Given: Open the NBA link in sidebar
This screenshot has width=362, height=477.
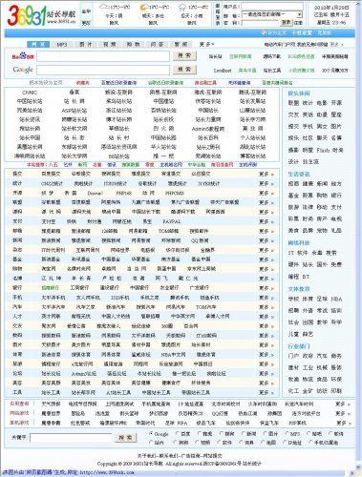Looking at the screenshot, I should (336, 299).
